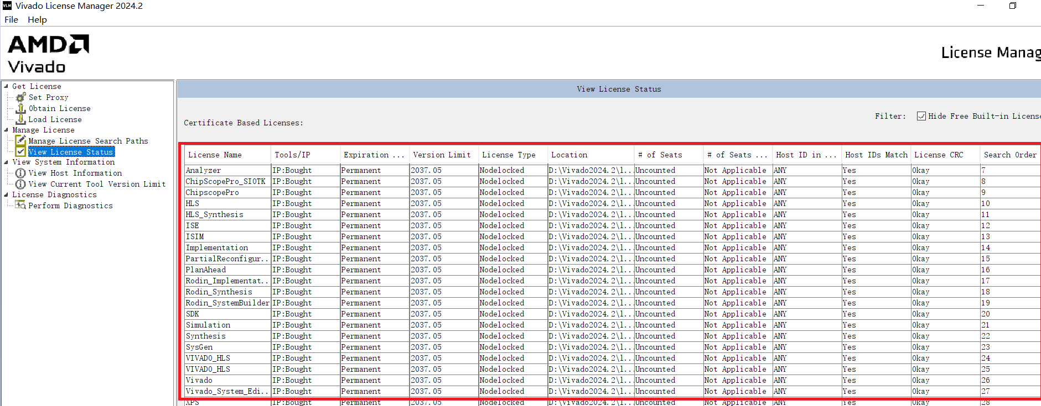Select Obtain License in the tree
1041x406 pixels.
point(60,108)
